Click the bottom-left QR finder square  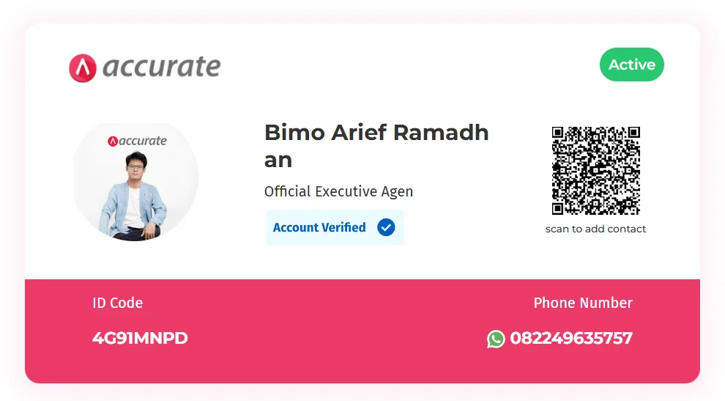[x=557, y=209]
